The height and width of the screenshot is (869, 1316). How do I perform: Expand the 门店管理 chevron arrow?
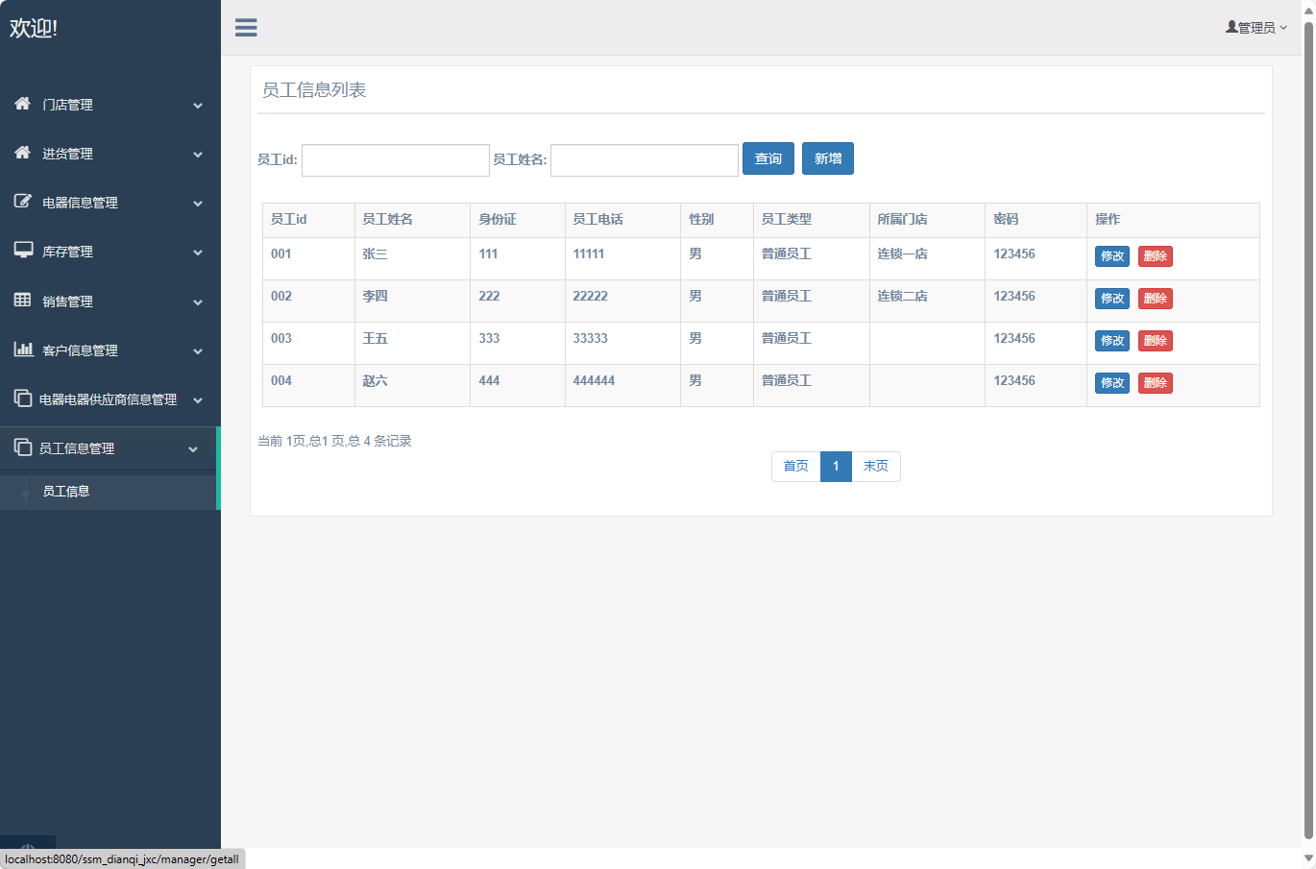pos(198,106)
